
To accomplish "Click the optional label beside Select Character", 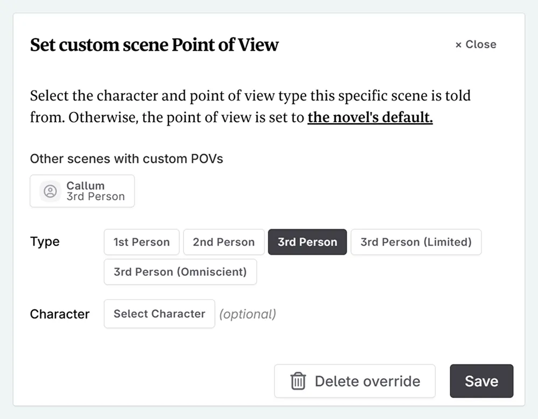I will click(x=247, y=314).
